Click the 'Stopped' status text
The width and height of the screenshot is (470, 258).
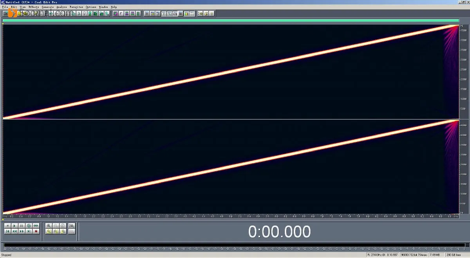click(x=6, y=255)
